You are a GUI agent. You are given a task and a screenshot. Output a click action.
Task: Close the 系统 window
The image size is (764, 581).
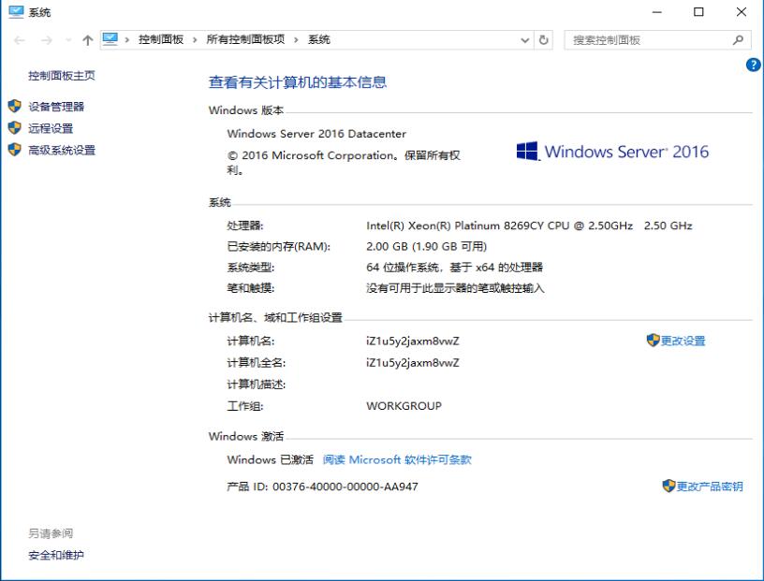(x=742, y=12)
